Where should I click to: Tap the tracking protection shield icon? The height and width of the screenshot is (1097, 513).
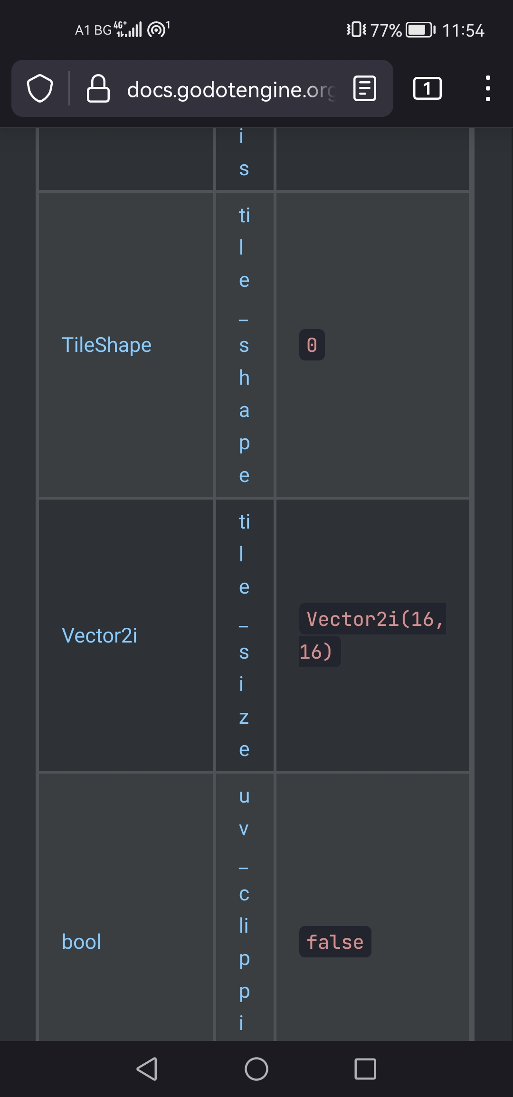(x=40, y=89)
